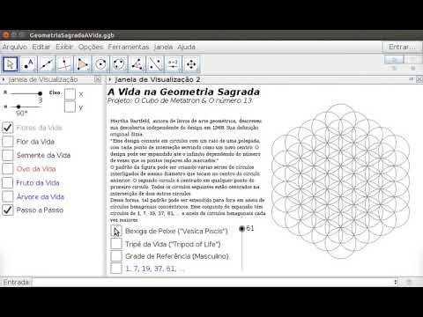This screenshot has height=317, width=423.
Task: Check the 1, 7, 19, 37, 61 checkbox
Action: (116, 269)
